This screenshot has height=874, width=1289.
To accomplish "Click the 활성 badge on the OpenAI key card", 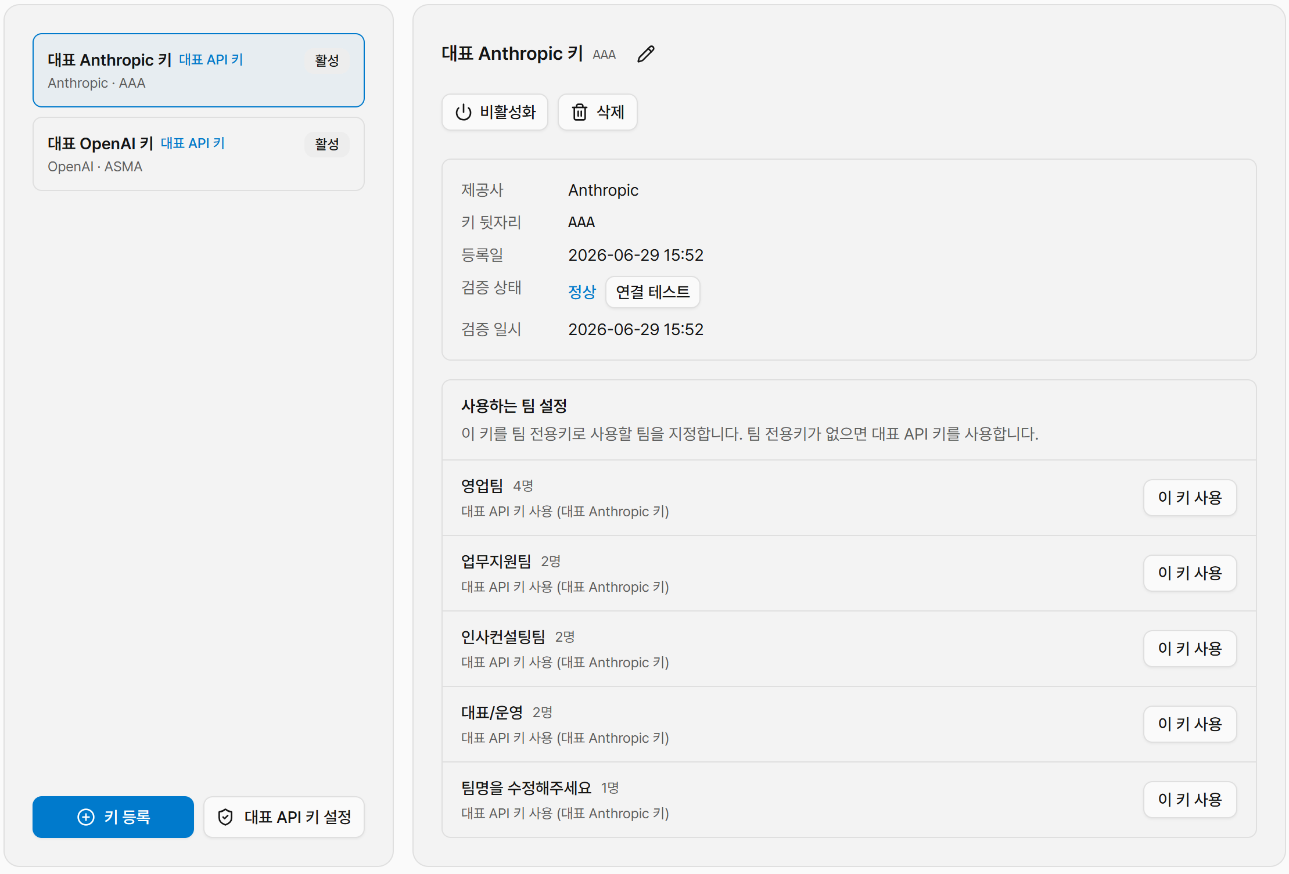I will [x=327, y=144].
